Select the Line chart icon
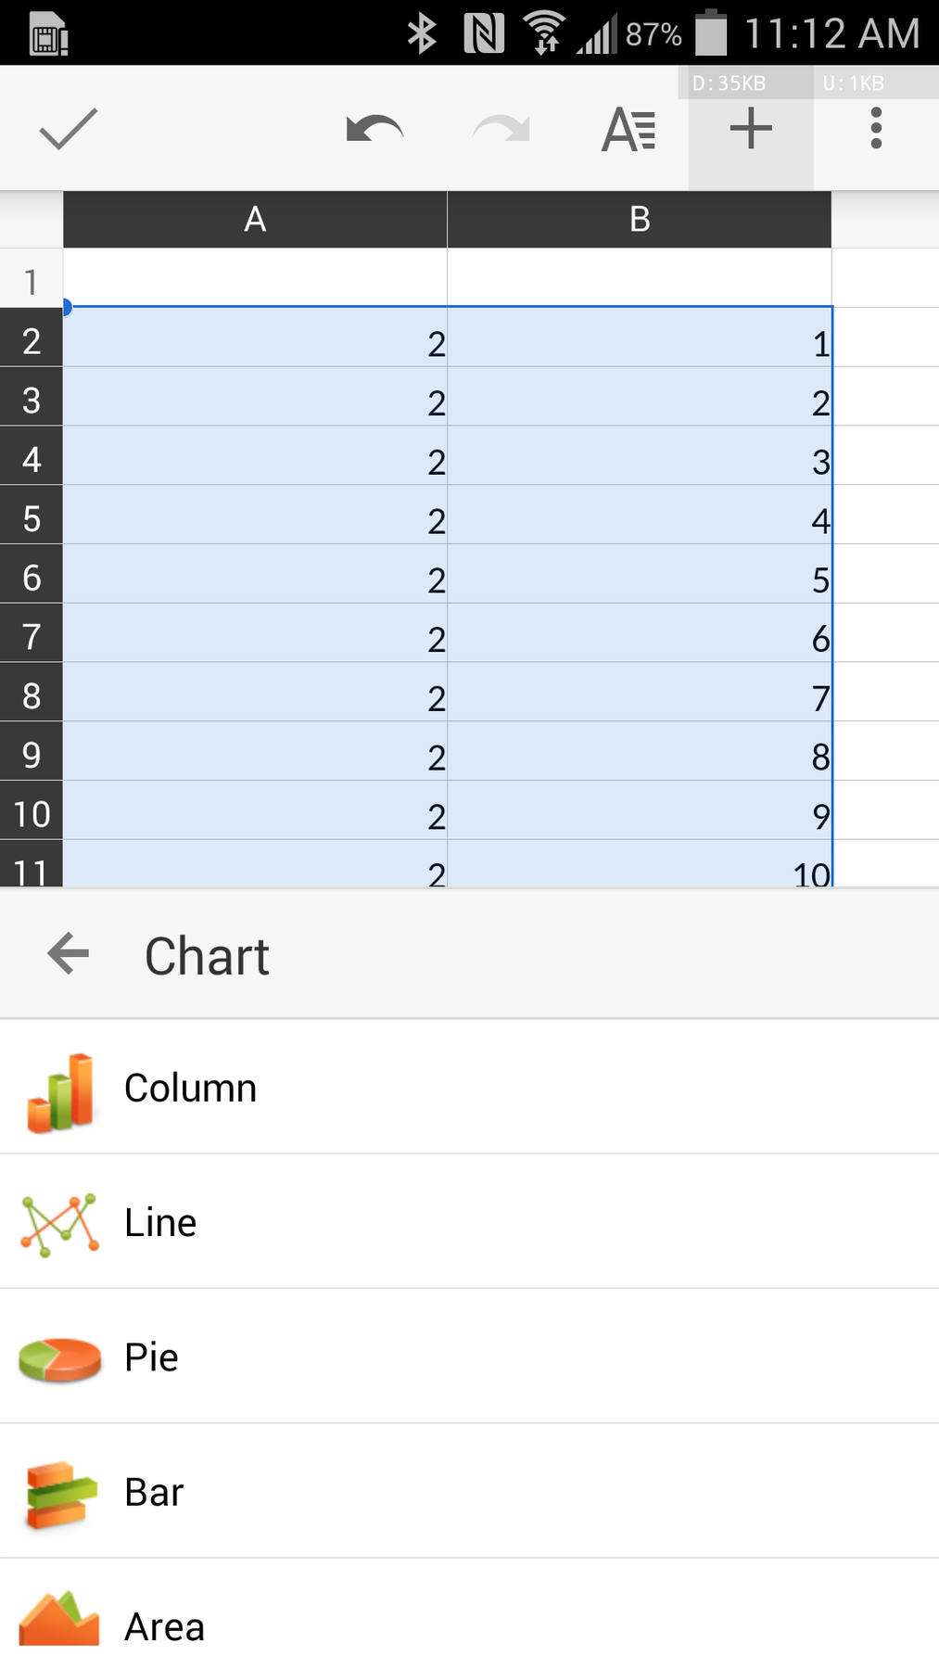The width and height of the screenshot is (939, 1669). [x=58, y=1222]
